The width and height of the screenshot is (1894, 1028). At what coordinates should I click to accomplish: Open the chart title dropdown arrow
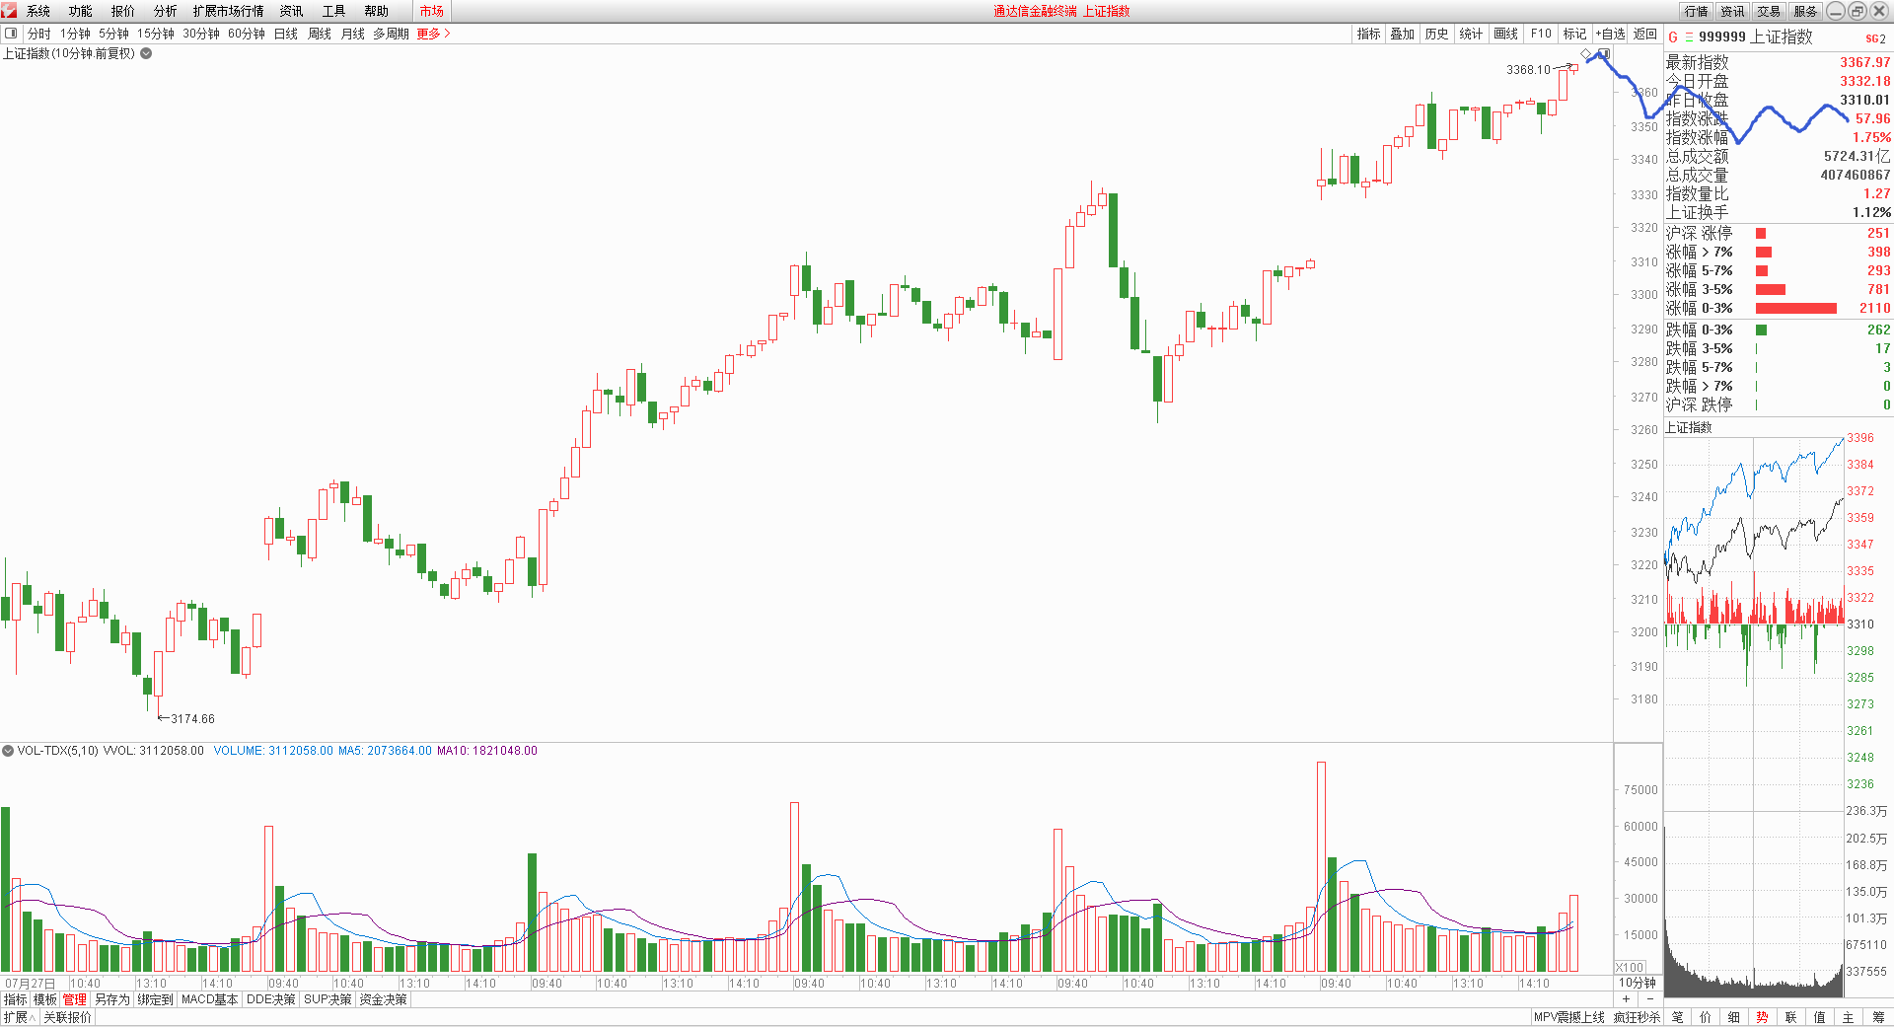[x=146, y=53]
